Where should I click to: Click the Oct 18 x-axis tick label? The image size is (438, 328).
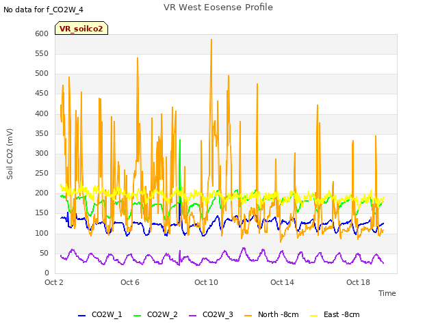pos(358,282)
